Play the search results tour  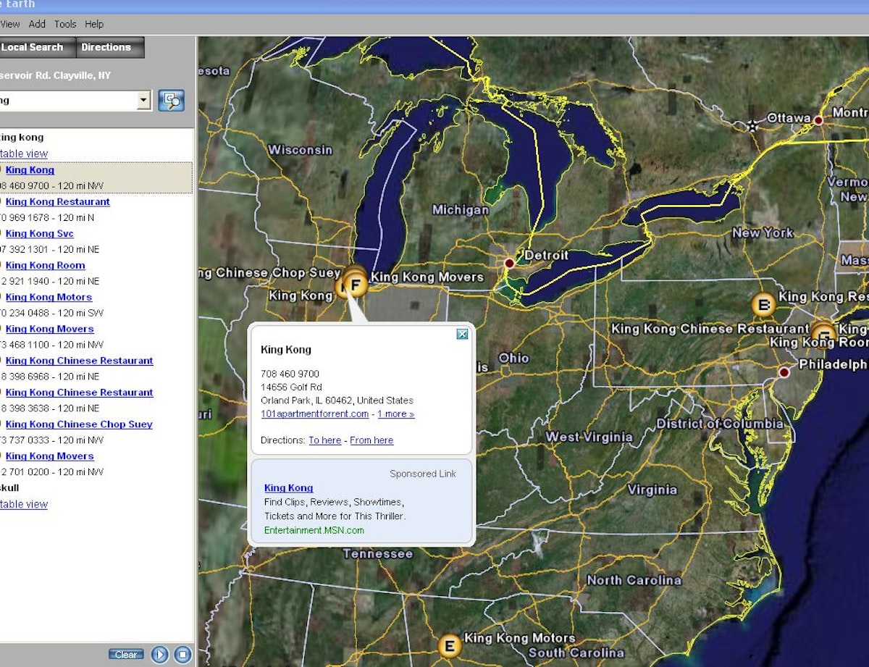159,654
